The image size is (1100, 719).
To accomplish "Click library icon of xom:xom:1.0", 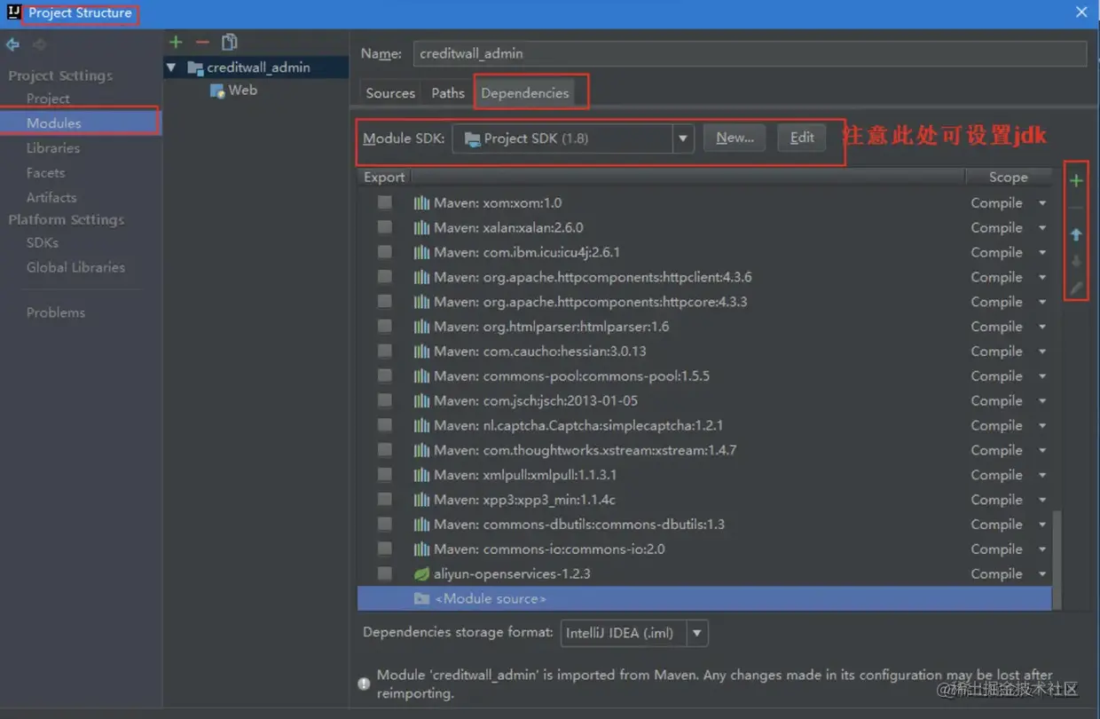I will 421,203.
